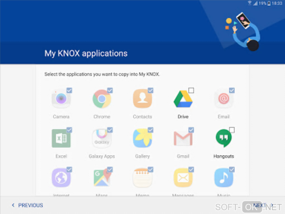Select the Camera app icon
The width and height of the screenshot is (285, 214).
61,99
